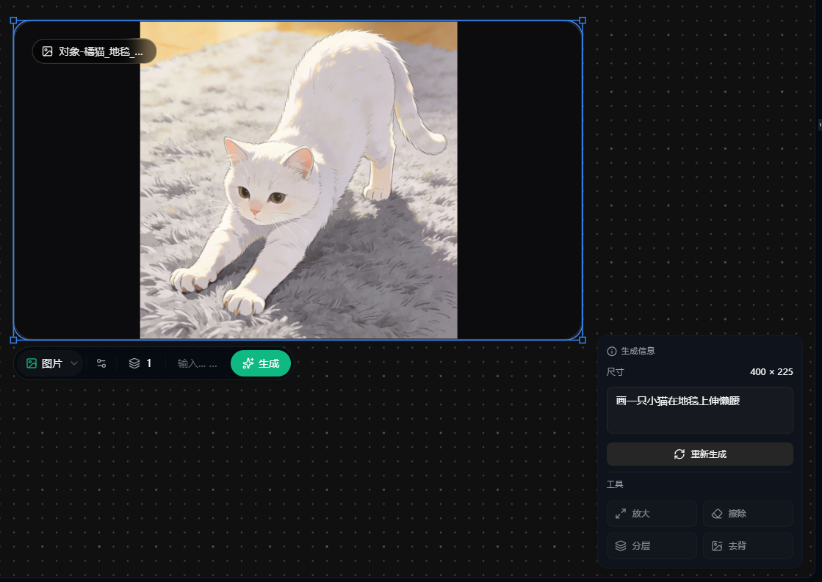Collapse the 工具 tools section
This screenshot has height=582, width=822.
point(616,484)
